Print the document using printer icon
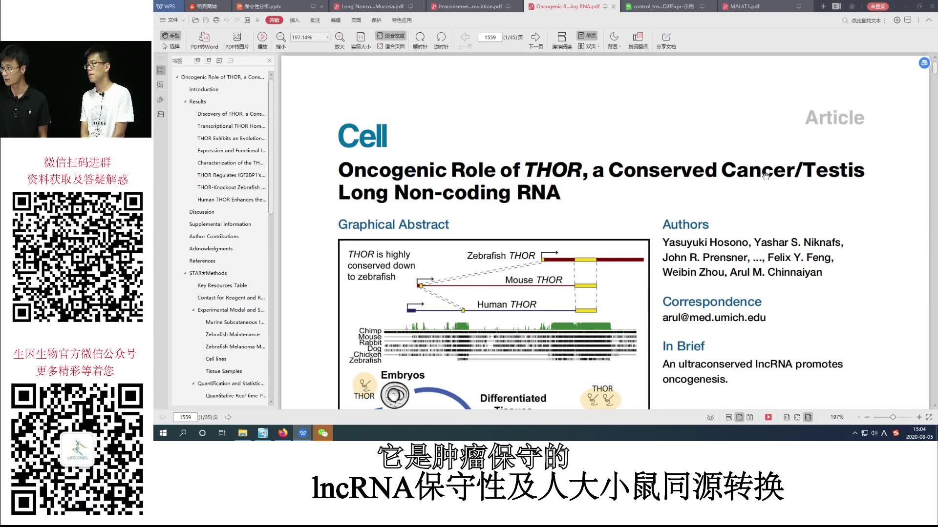This screenshot has height=527, width=938. [x=216, y=20]
